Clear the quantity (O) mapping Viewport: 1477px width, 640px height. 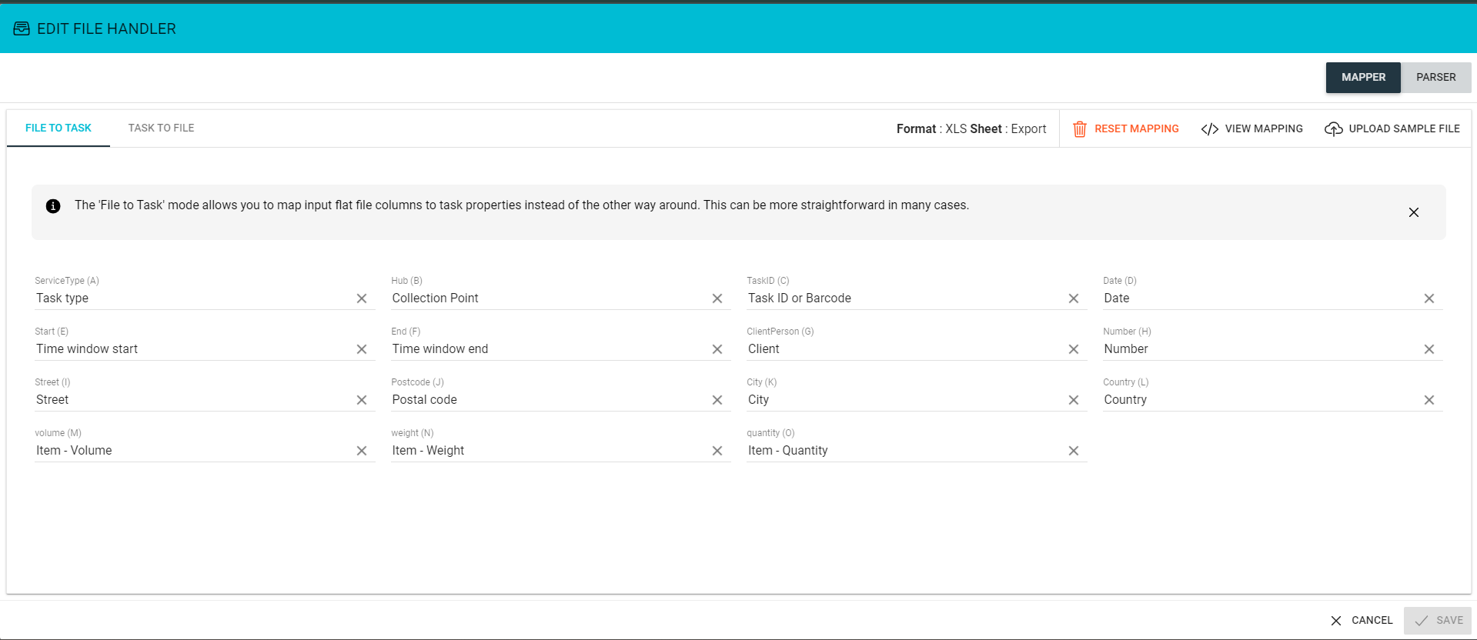coord(1074,451)
